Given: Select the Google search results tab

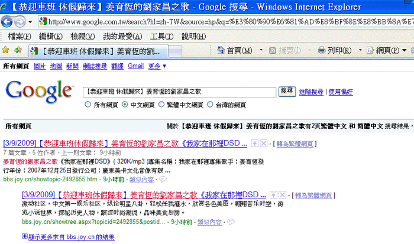Looking at the screenshot, I should tap(98, 51).
